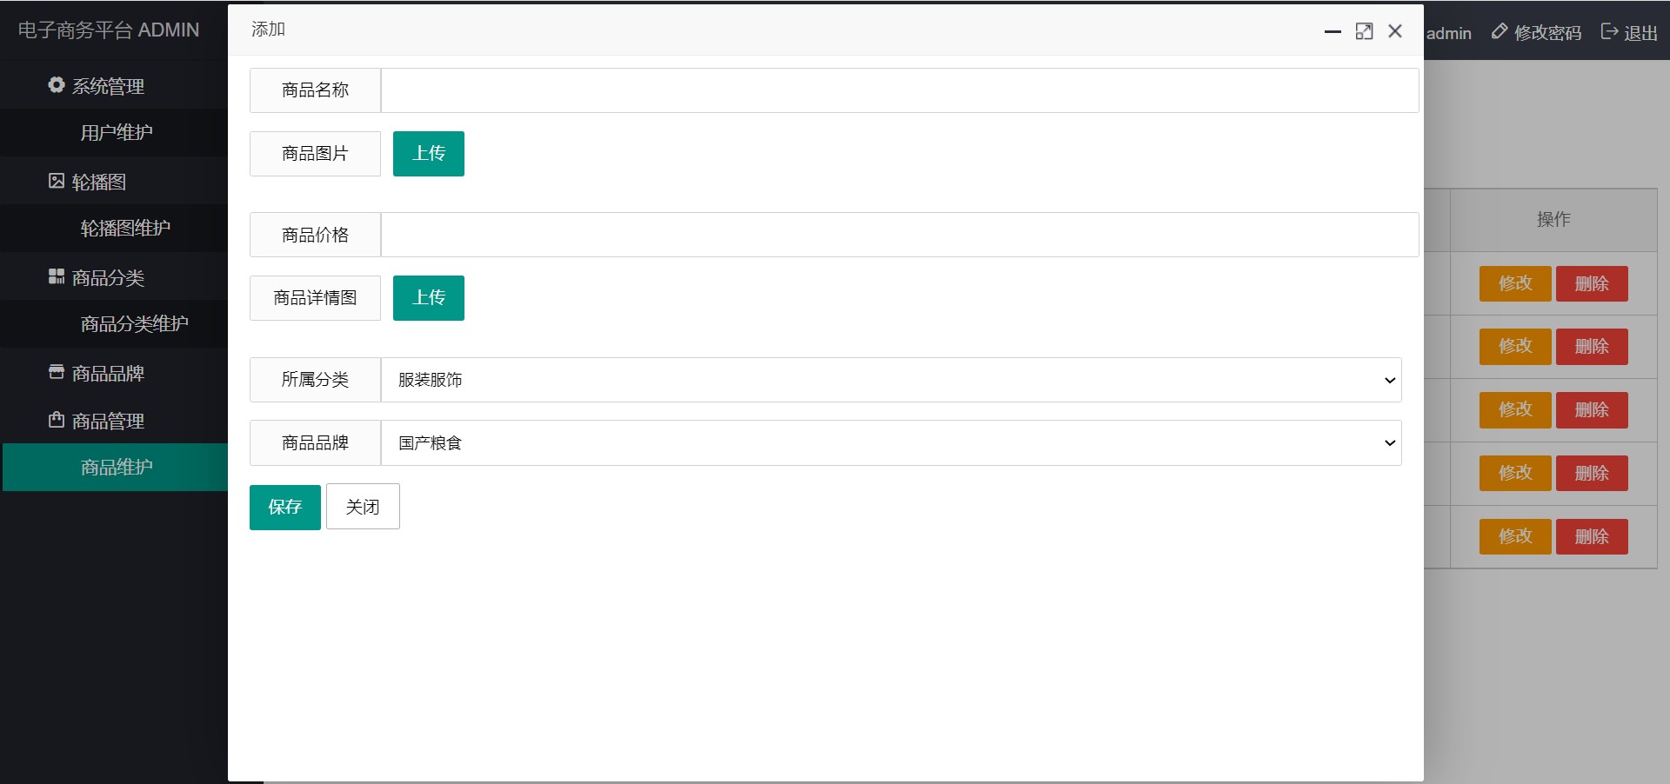Click 上传 button for 商品详情图
This screenshot has width=1670, height=784.
coord(429,298)
